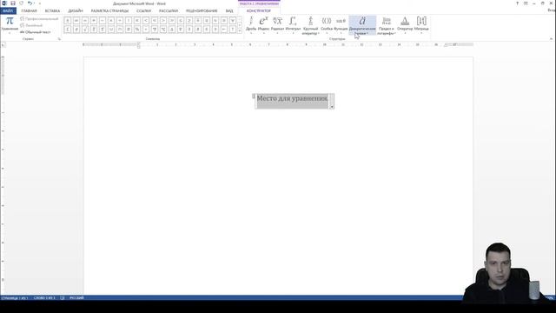Viewport: 556px width, 313px height.
Task: Insert the increment ∆ symbol
Action: (x=172, y=29)
